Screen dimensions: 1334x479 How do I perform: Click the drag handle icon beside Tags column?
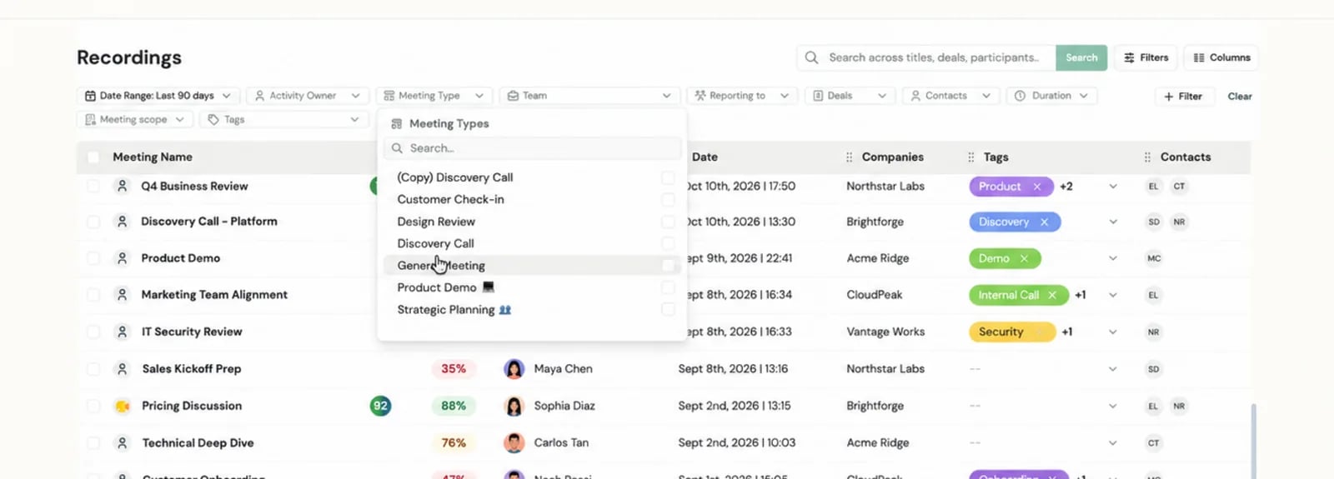click(970, 157)
